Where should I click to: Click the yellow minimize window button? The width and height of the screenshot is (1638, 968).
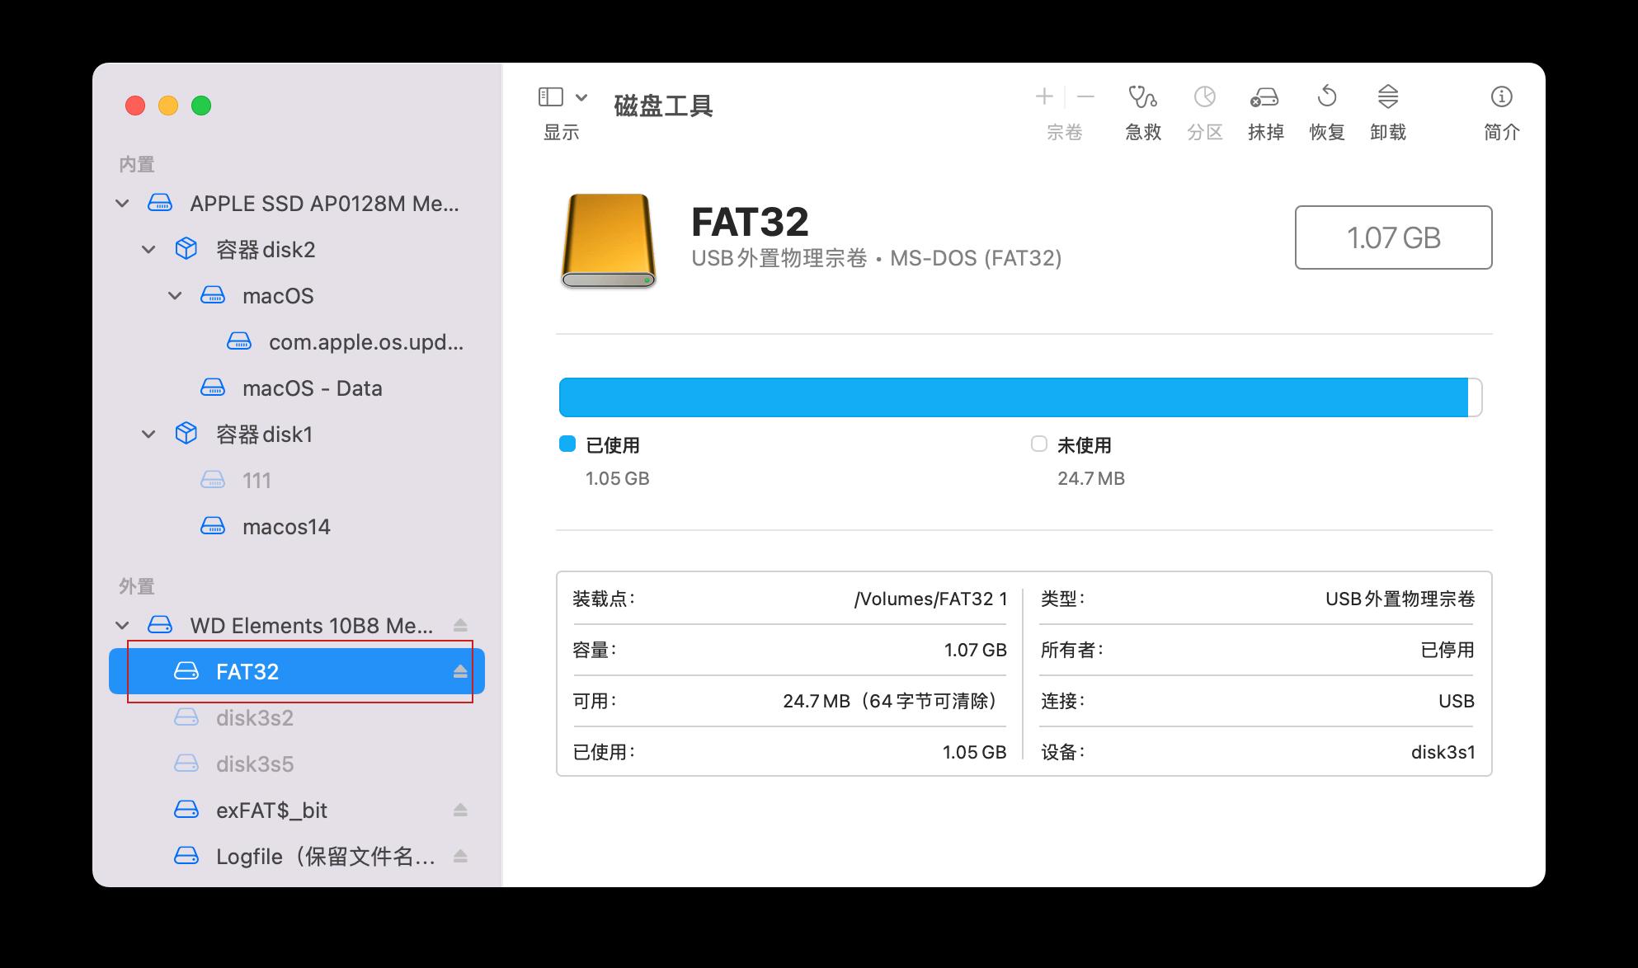(x=168, y=106)
